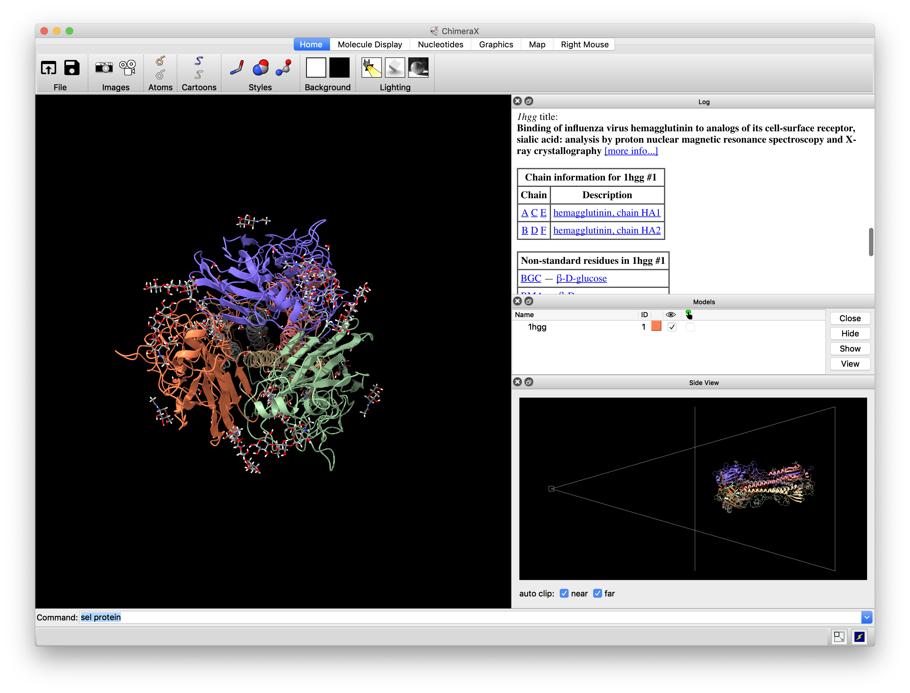
Task: Close the Models panel
Action: click(518, 301)
